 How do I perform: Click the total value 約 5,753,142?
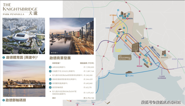(89, 98)
